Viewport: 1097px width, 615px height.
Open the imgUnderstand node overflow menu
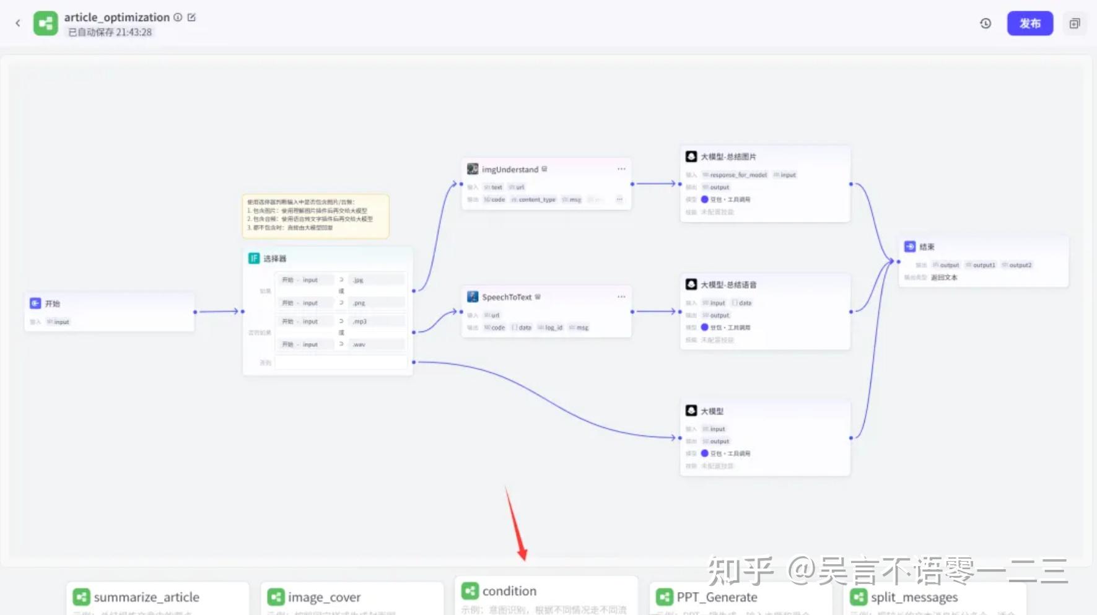pyautogui.click(x=621, y=168)
